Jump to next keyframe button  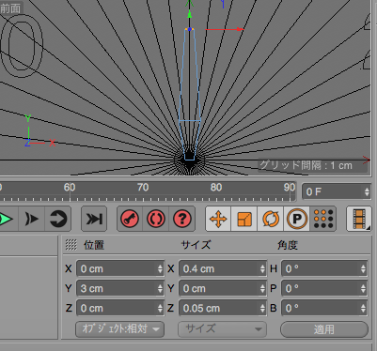point(32,219)
